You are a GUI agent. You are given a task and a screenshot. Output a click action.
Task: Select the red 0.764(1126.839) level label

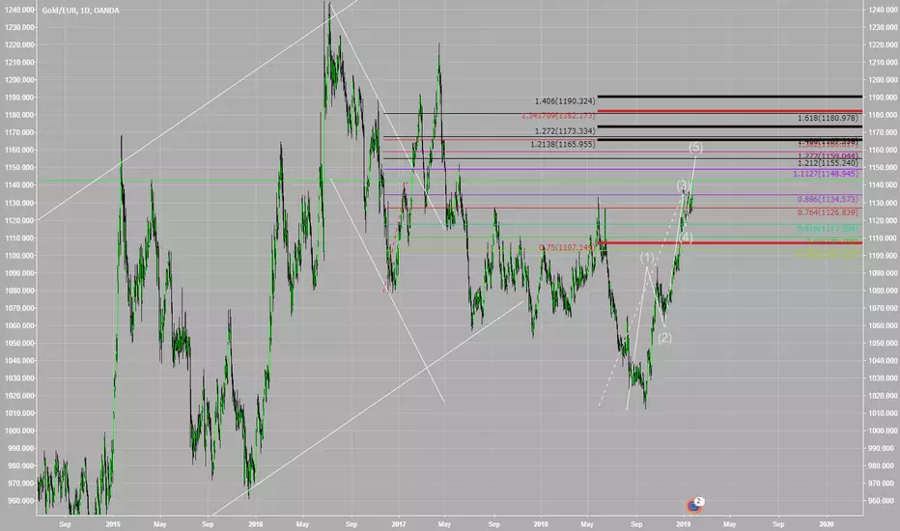click(828, 212)
